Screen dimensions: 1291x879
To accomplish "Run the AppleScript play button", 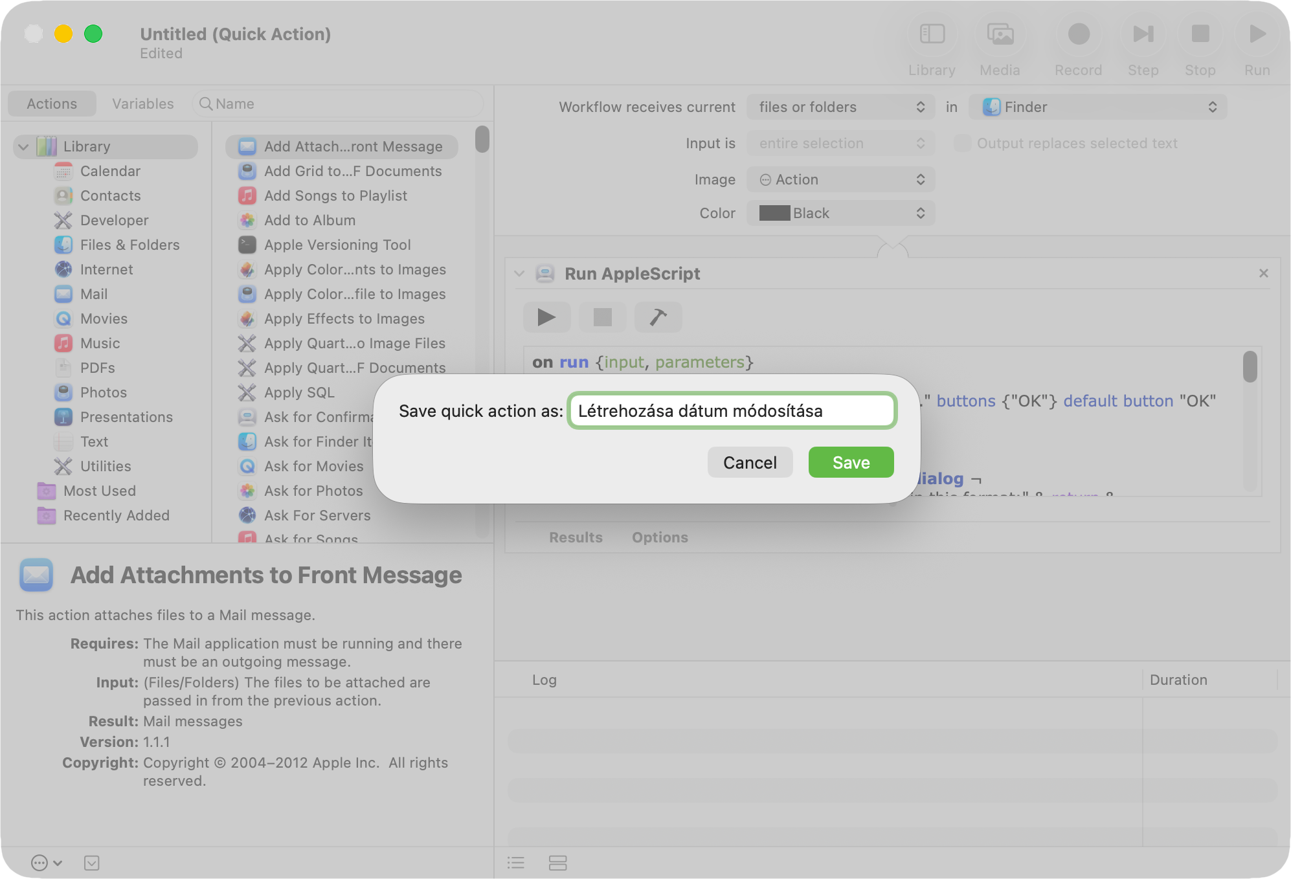I will (546, 317).
